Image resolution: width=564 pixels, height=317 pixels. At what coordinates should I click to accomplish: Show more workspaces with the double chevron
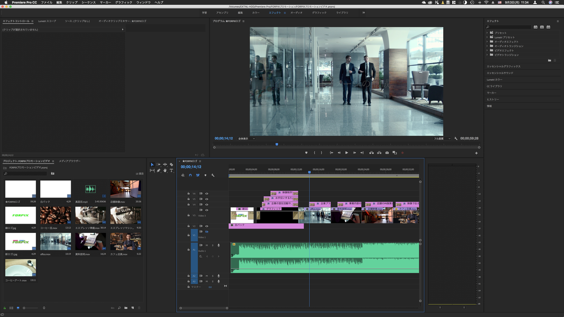point(363,12)
